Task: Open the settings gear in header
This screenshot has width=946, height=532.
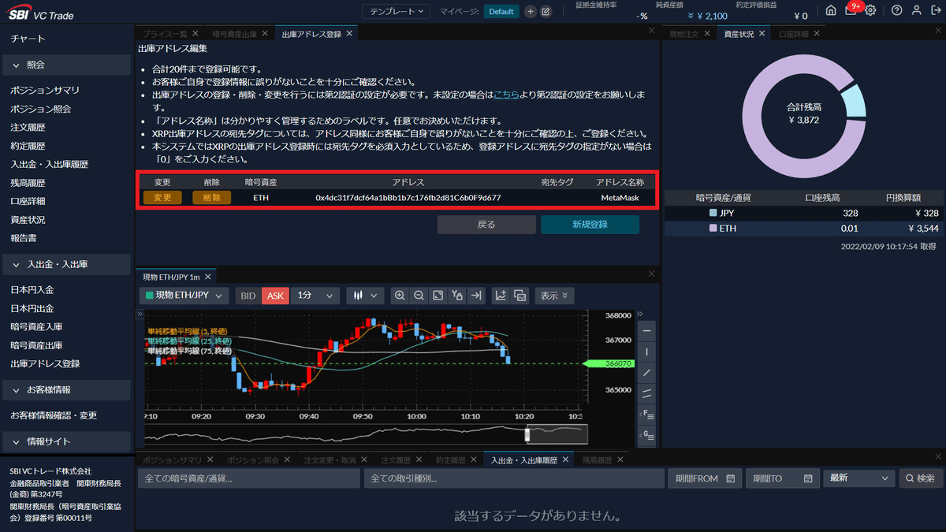Action: 870,11
